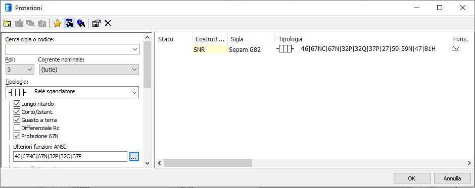Click relay symbol in Sepam G82 row

[x=285, y=49]
